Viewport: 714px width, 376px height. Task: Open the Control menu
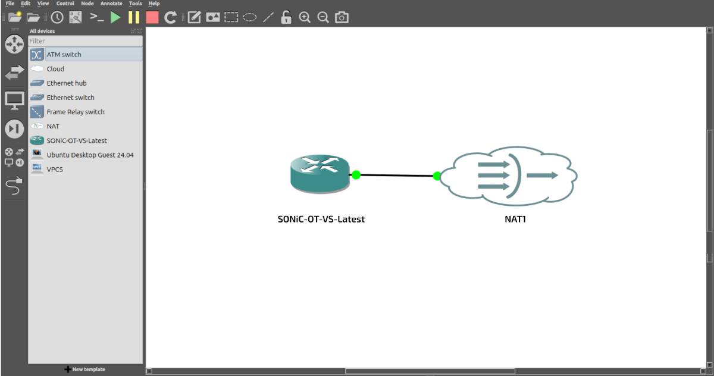65,4
